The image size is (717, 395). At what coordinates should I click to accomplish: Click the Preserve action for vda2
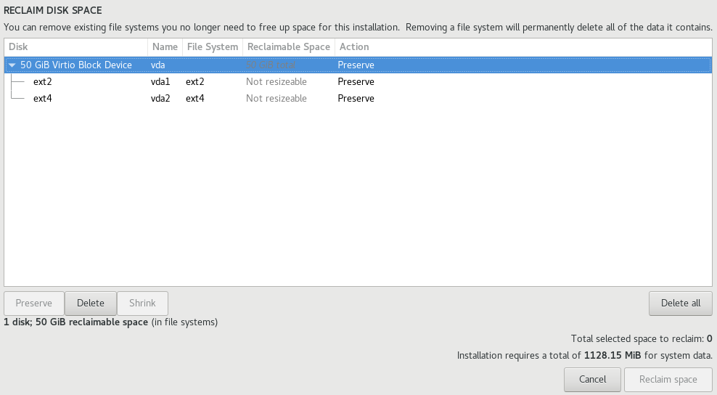click(356, 98)
